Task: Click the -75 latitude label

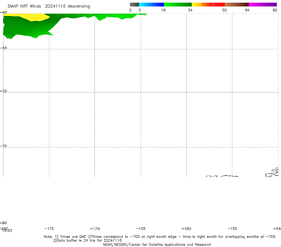Action: pos(3,146)
